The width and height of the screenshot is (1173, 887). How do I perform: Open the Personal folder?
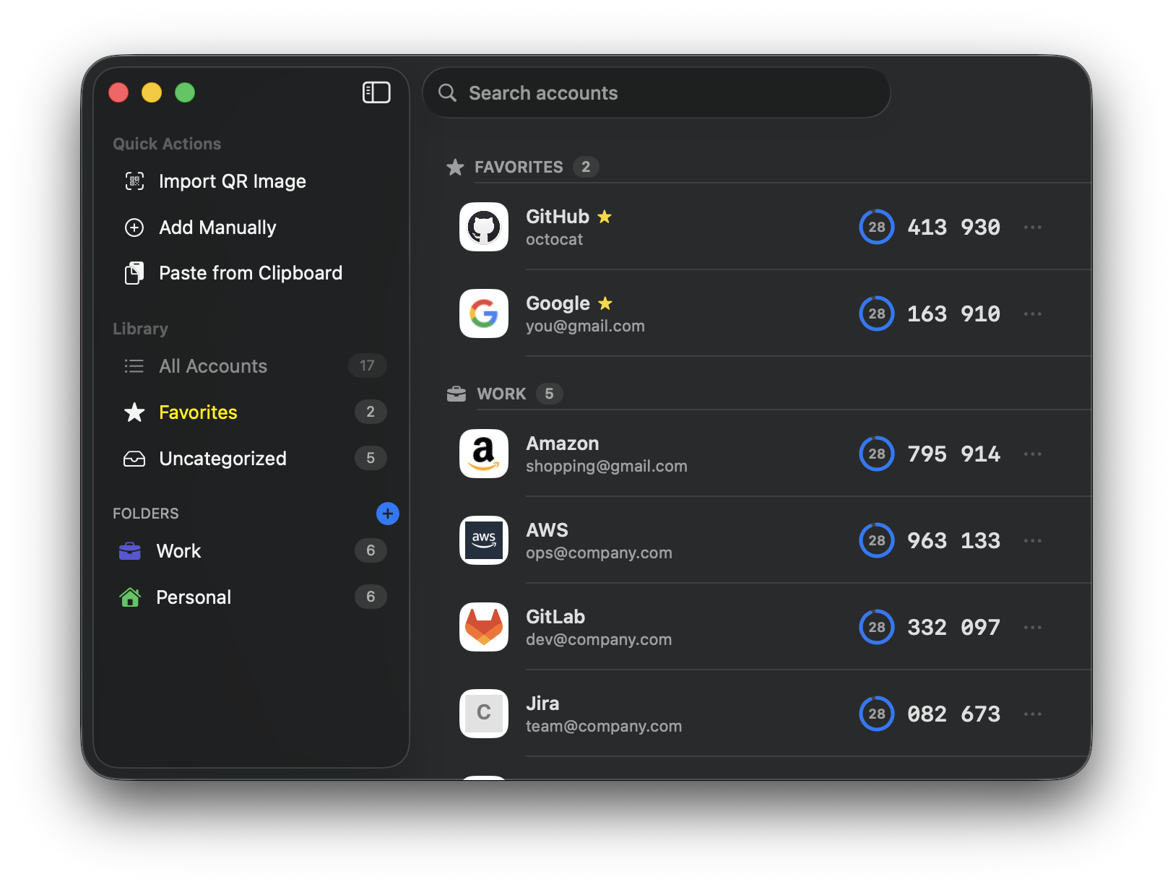tap(251, 597)
